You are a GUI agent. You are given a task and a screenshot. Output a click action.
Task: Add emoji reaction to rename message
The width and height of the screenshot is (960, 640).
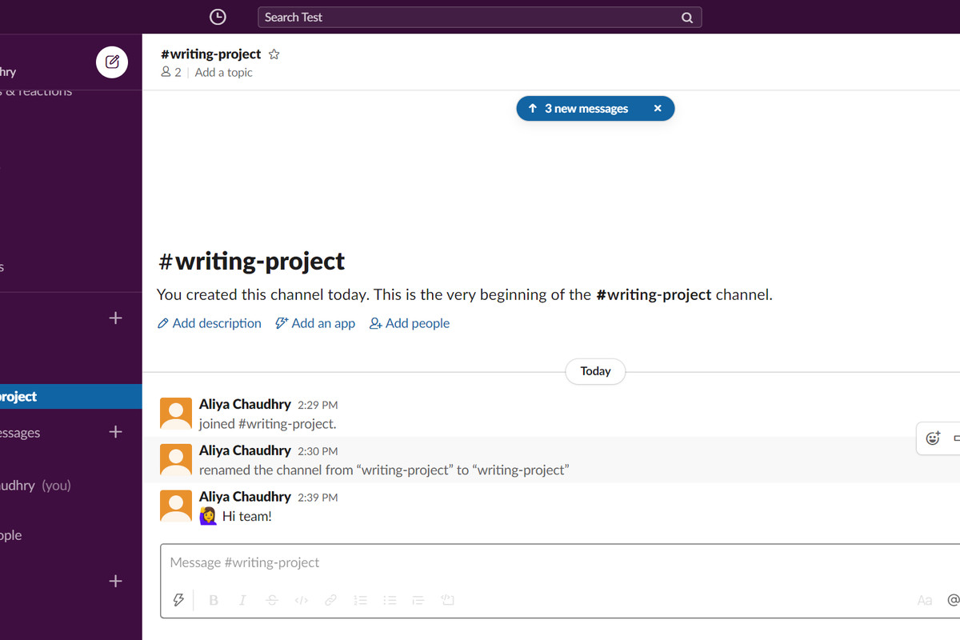pos(933,438)
